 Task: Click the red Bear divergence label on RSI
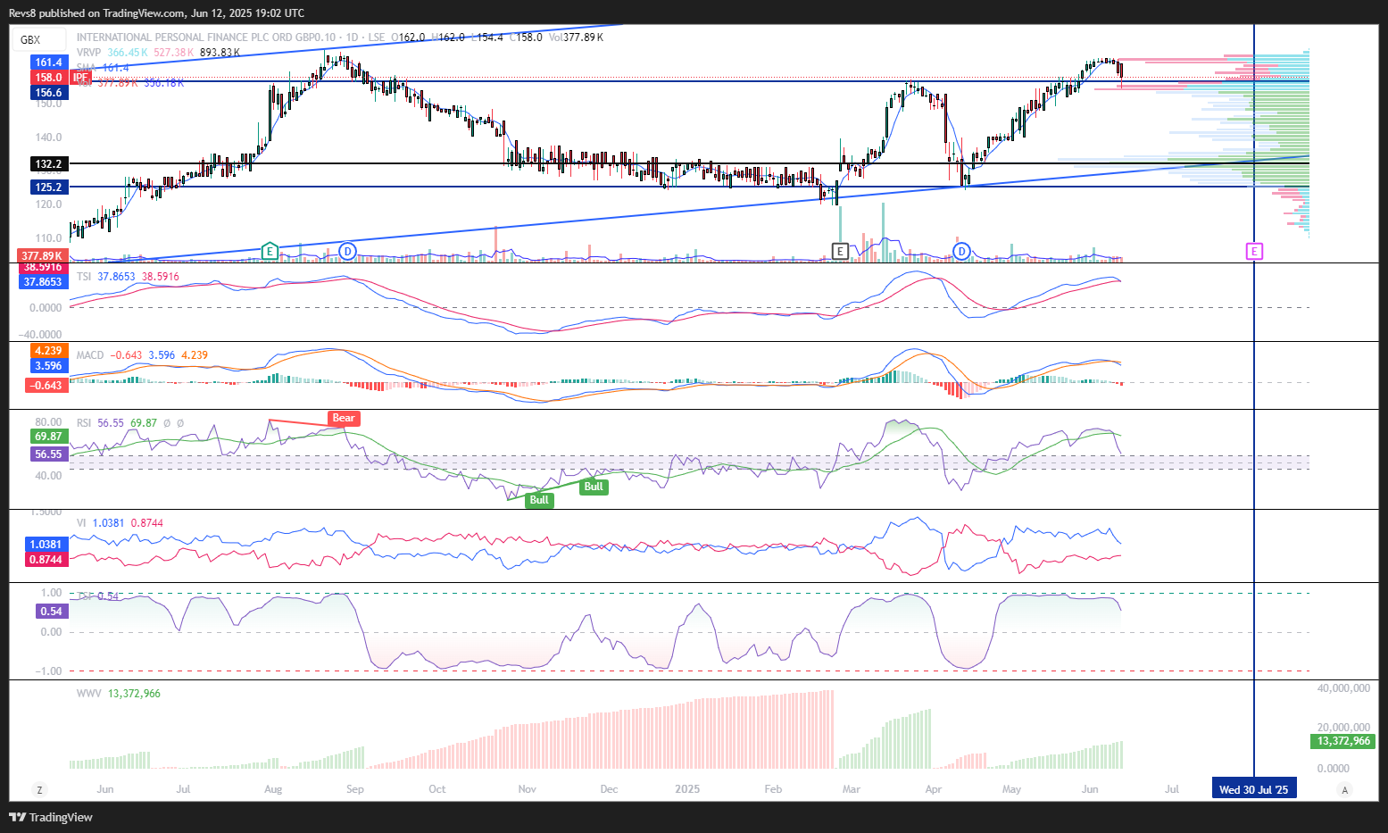tap(344, 418)
